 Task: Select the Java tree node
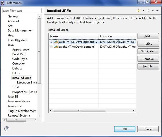pyautogui.click(x=11, y=45)
